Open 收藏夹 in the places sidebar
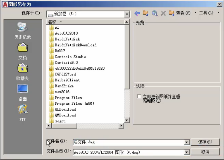Image resolution: width=224 pixels, height=160 pixels. pos(23,72)
